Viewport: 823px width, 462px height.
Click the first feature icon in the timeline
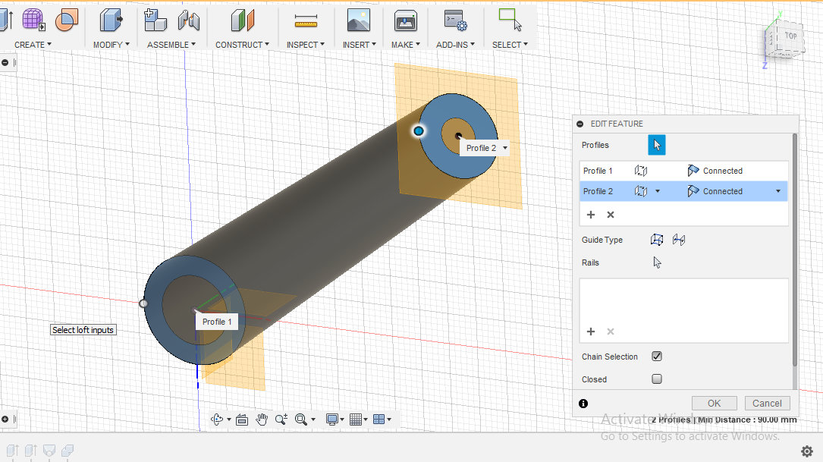coord(13,451)
